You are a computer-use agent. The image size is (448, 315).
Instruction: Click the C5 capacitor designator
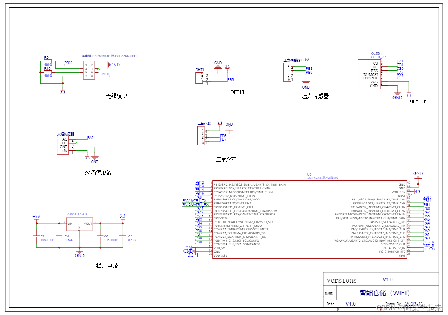(130, 236)
